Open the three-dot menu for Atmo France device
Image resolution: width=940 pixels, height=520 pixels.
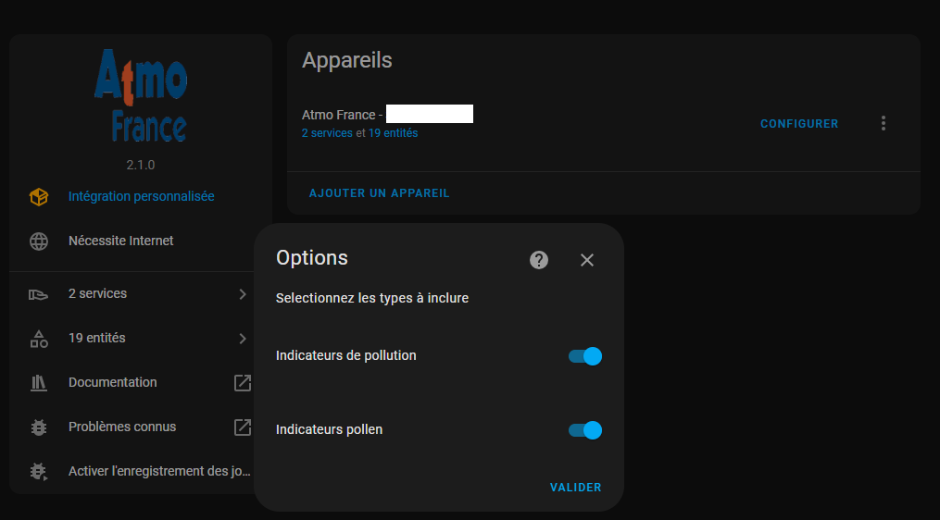tap(884, 123)
